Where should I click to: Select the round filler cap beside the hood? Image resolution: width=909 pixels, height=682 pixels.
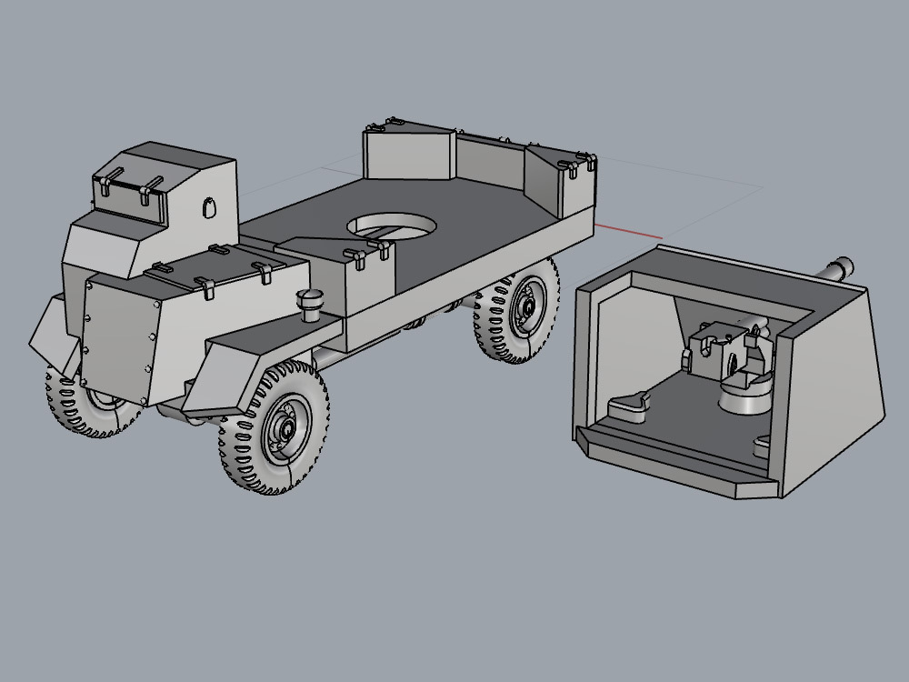[312, 305]
